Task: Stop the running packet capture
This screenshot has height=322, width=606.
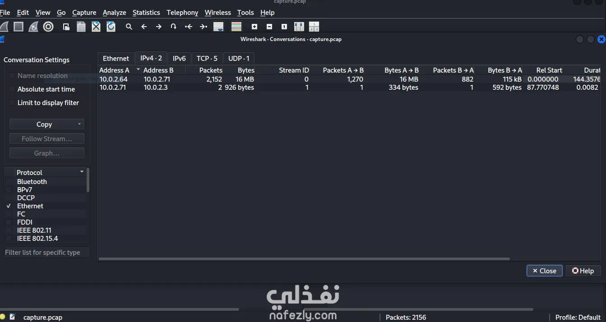Action: click(19, 27)
